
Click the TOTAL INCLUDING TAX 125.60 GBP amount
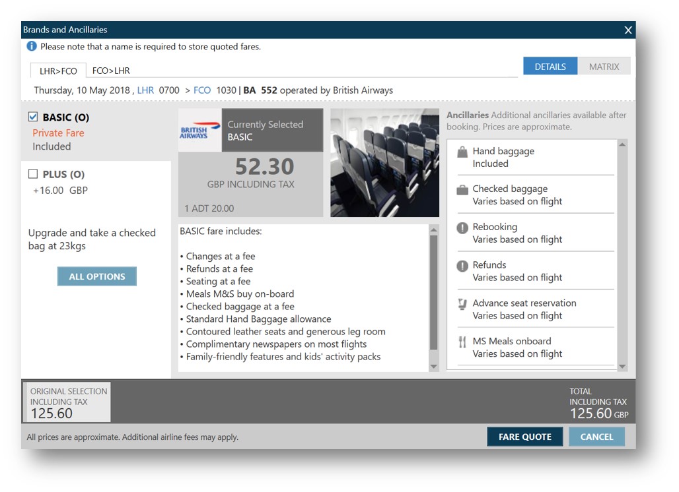coord(598,414)
